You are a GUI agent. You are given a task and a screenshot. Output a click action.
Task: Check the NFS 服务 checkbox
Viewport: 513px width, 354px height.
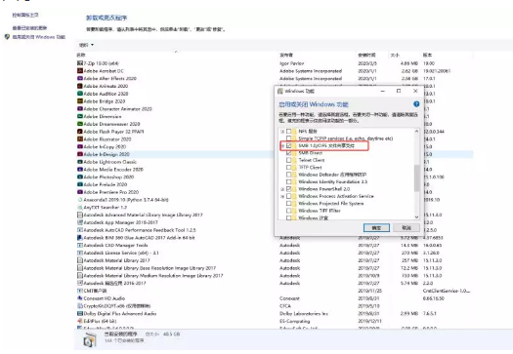pyautogui.click(x=289, y=132)
